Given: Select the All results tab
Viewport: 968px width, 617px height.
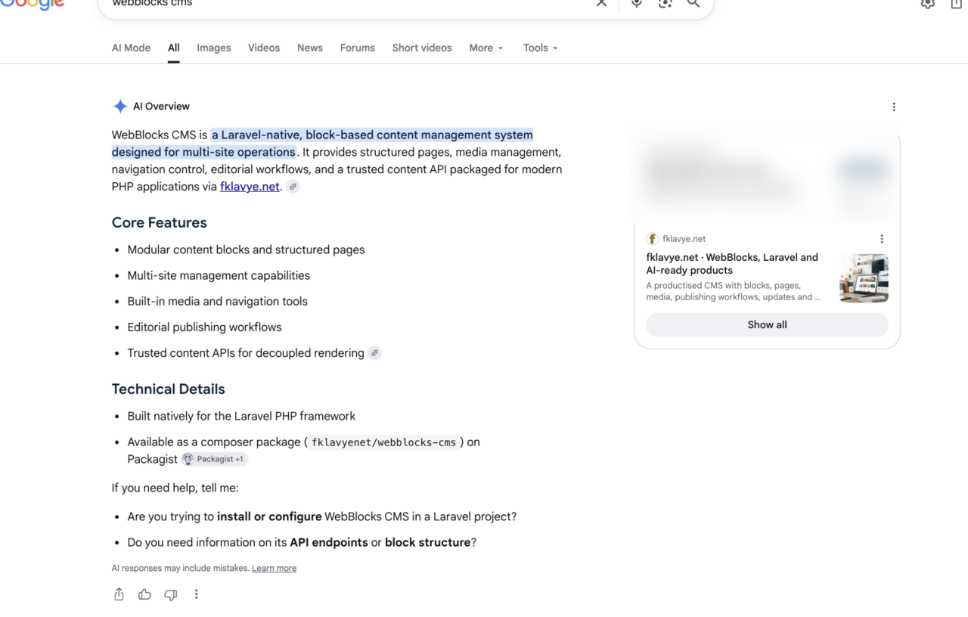Looking at the screenshot, I should [174, 48].
